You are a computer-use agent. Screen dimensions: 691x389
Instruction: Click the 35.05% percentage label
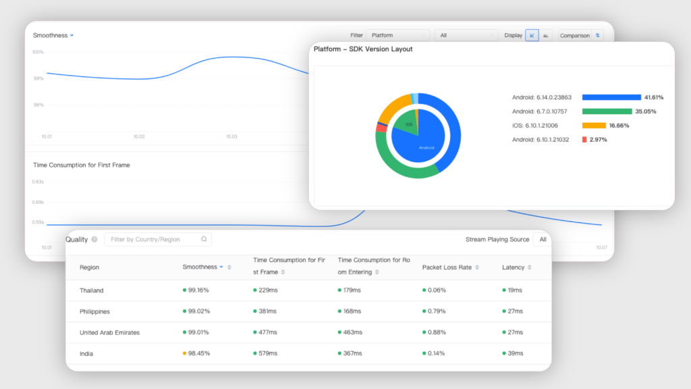coord(646,111)
